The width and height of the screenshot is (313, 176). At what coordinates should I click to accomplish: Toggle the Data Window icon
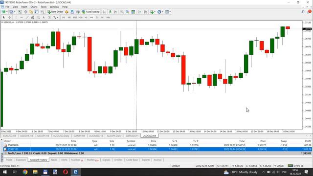click(x=26, y=12)
